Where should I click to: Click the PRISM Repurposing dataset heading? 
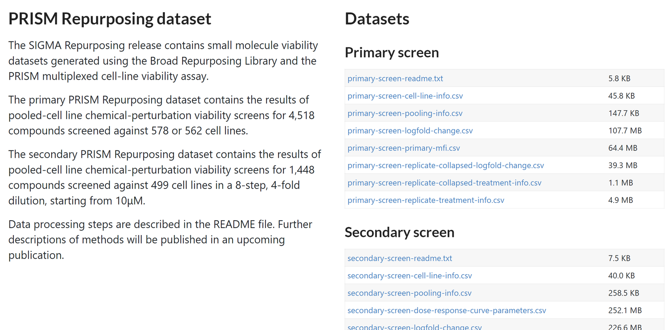[x=110, y=19]
